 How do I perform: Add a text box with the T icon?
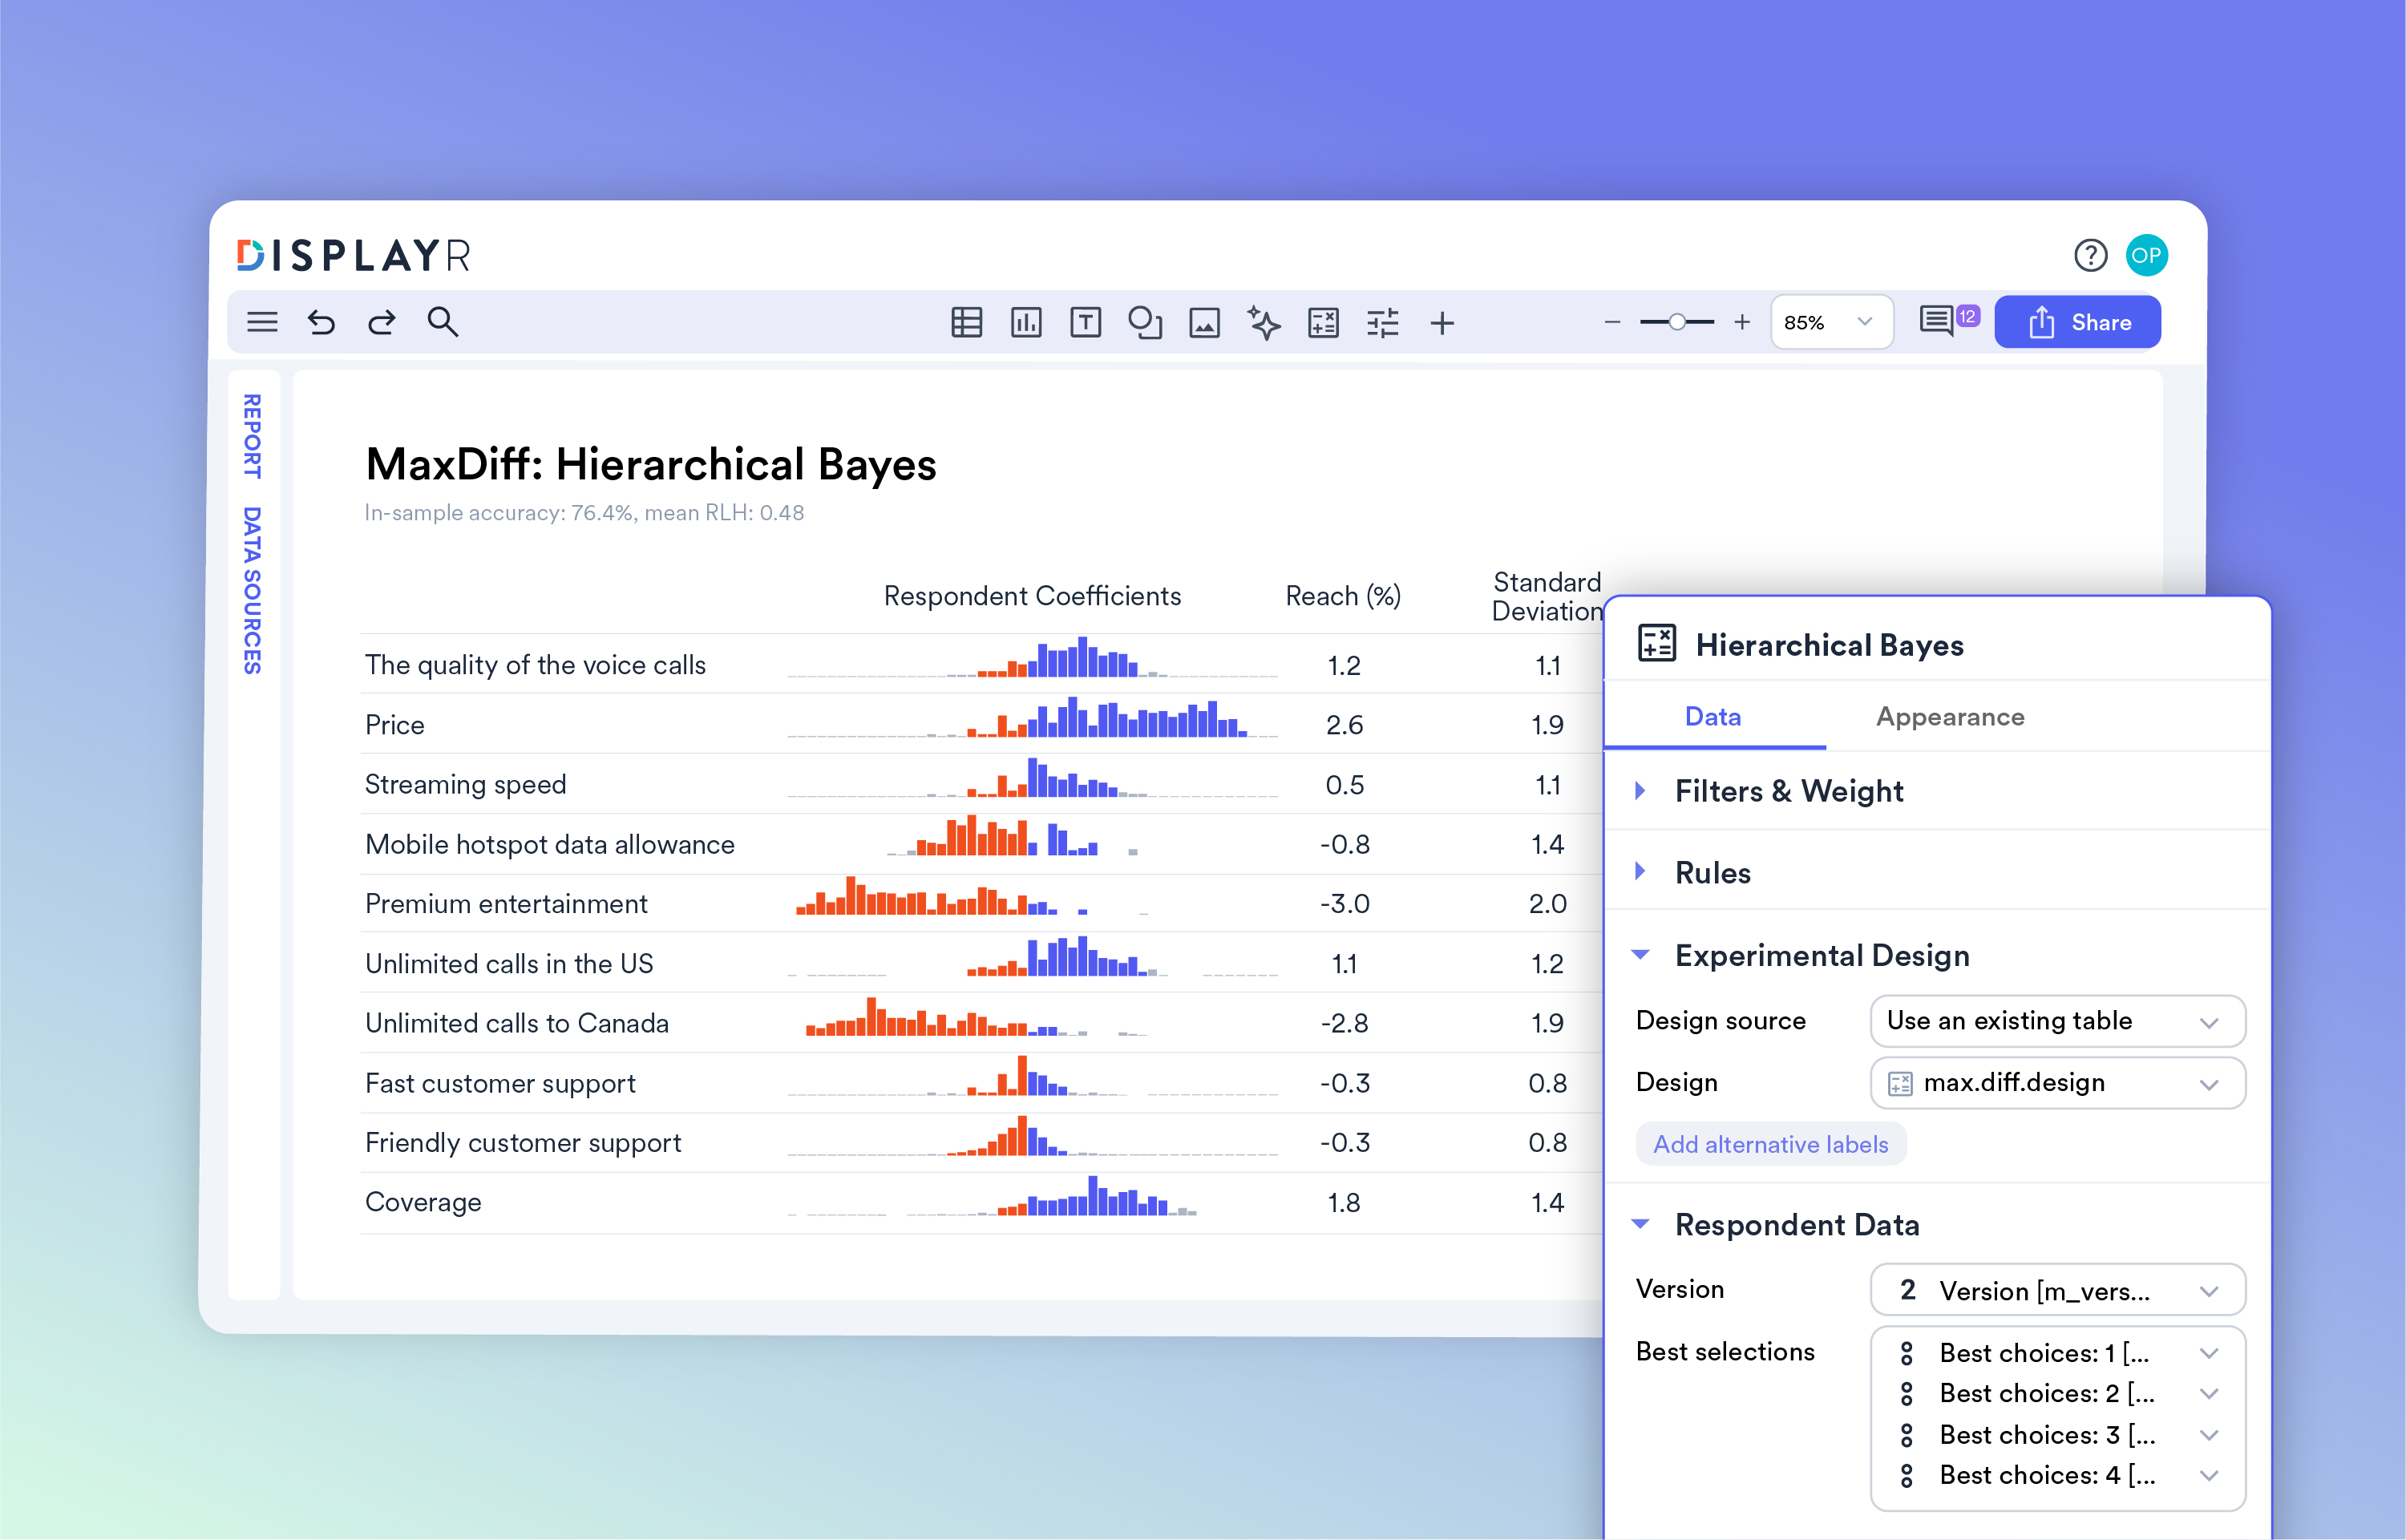click(1086, 322)
